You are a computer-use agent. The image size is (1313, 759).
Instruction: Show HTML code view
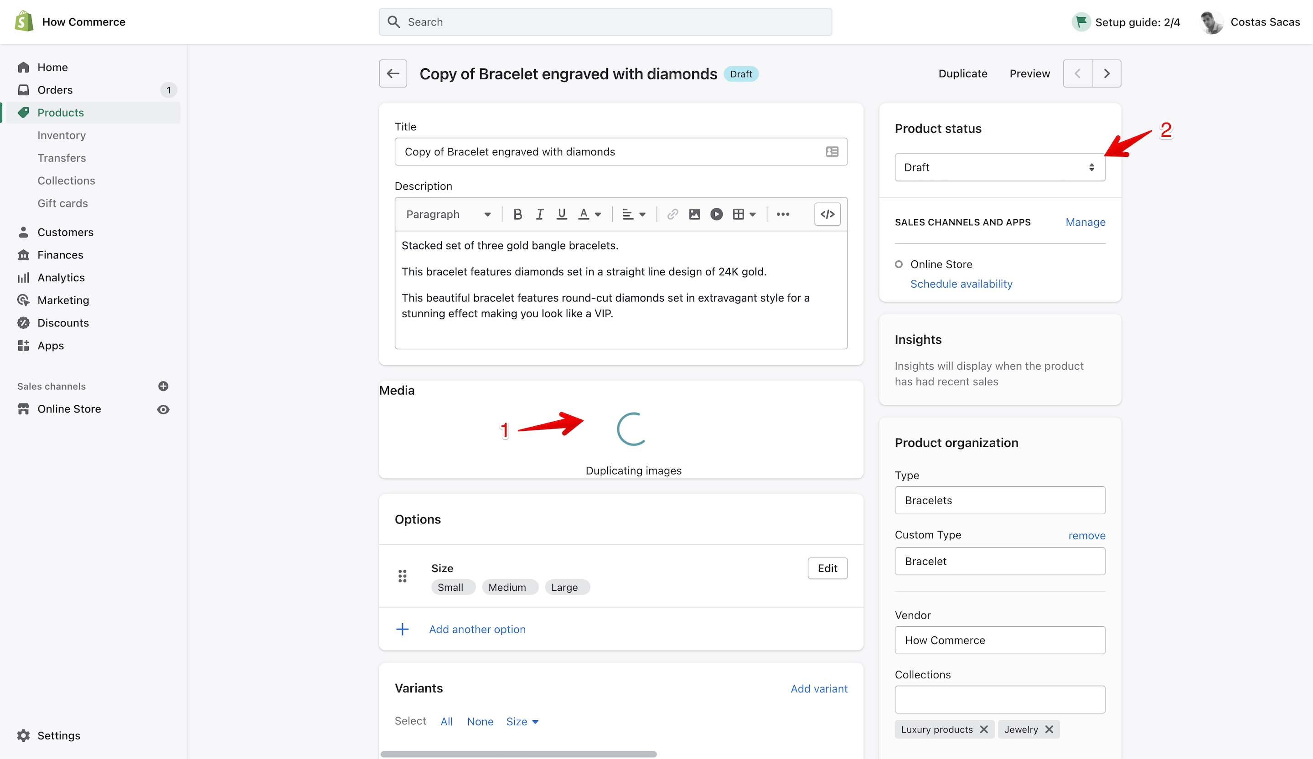(x=827, y=214)
